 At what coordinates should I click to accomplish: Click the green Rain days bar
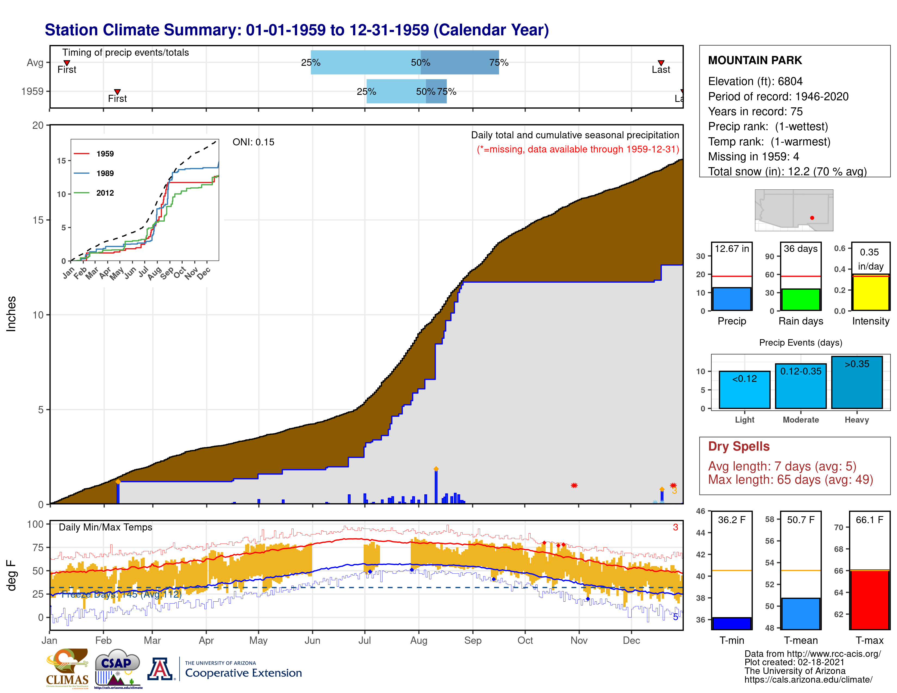[801, 300]
